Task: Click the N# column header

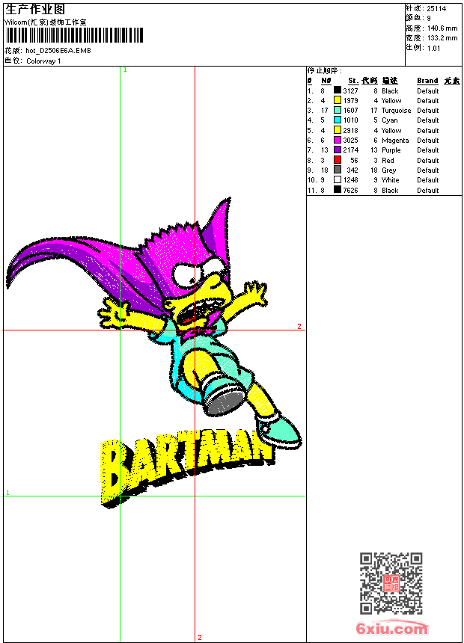Action: pos(326,81)
